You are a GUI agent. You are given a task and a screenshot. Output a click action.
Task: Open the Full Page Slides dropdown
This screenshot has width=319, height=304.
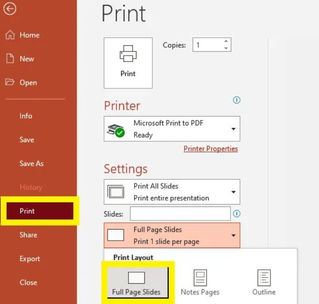click(x=234, y=235)
